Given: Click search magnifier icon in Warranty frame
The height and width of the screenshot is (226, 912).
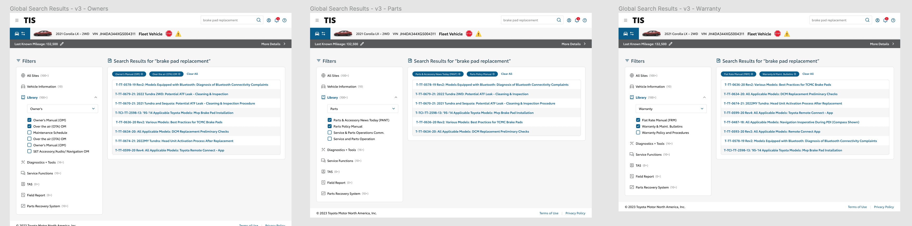Looking at the screenshot, I should [867, 20].
